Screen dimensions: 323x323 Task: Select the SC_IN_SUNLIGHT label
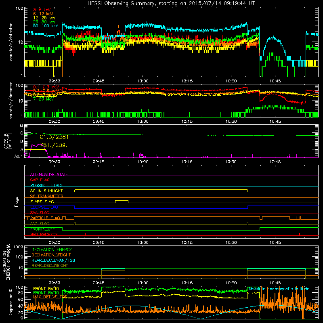(x=46, y=191)
